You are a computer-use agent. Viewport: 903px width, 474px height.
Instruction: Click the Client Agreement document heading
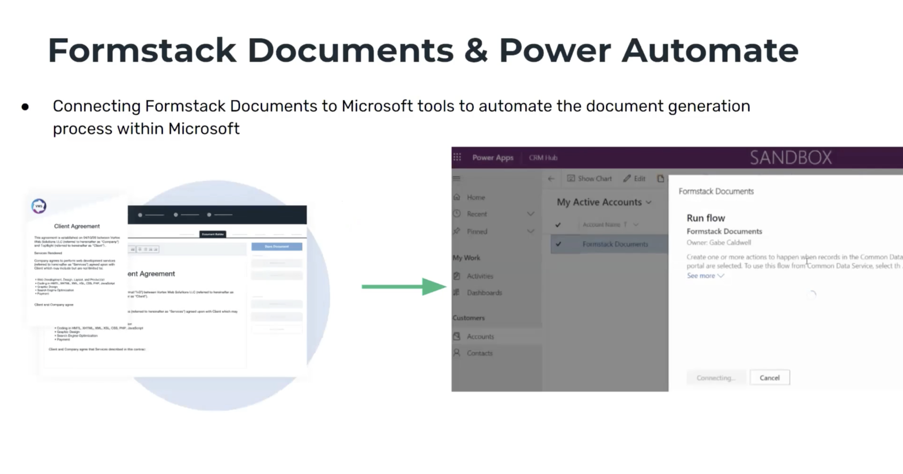point(77,226)
